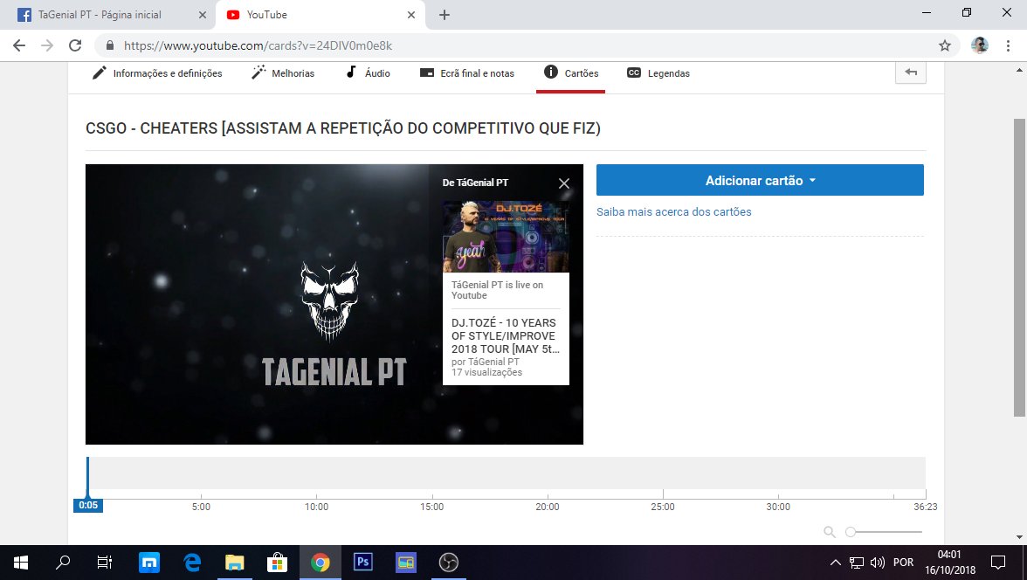This screenshot has height=580, width=1027.
Task: Expand the Adicionar cartão dropdown
Action: pos(760,180)
